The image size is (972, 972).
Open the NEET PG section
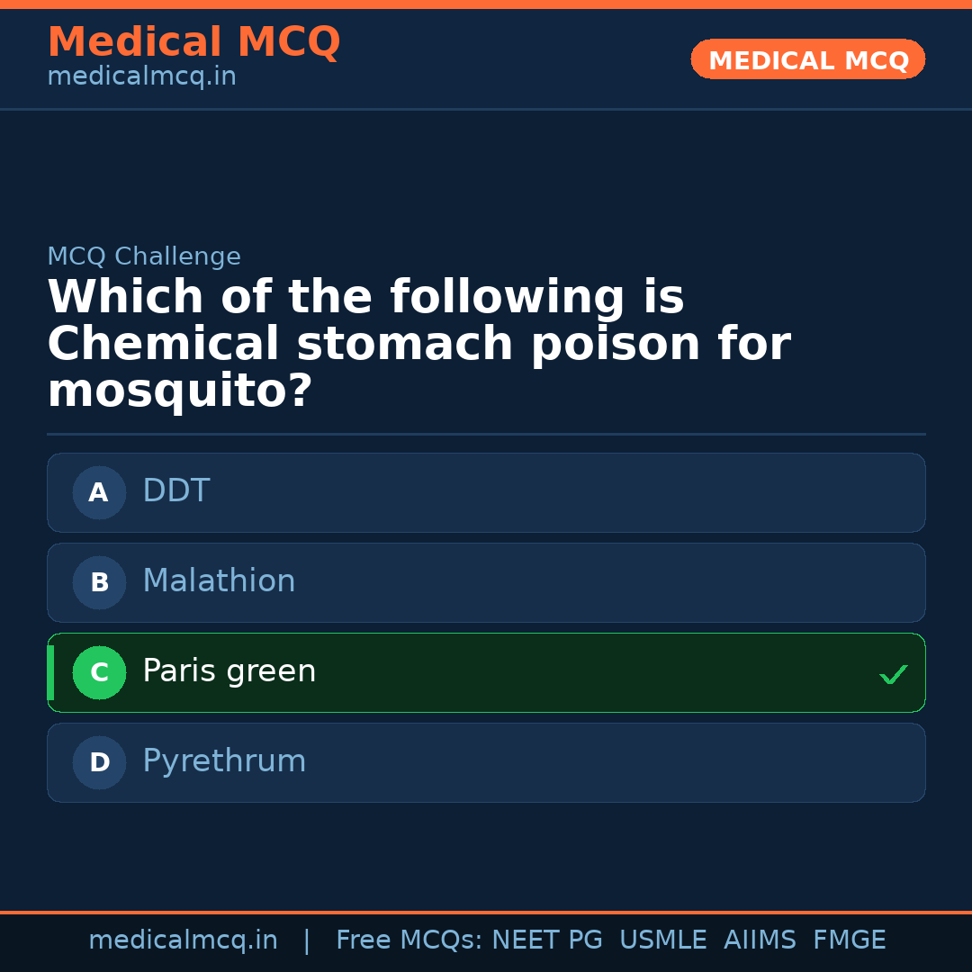[546, 939]
